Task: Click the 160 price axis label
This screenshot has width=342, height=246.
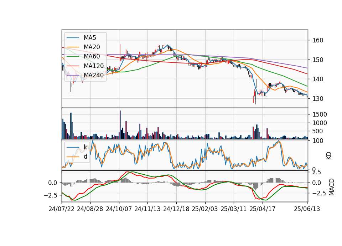Action: [x=318, y=40]
